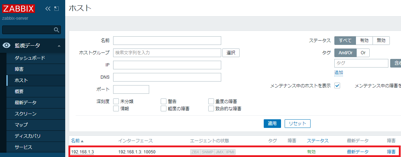Go to 最新データ in sidebar menu
The width and height of the screenshot is (401, 157).
tap(25, 102)
